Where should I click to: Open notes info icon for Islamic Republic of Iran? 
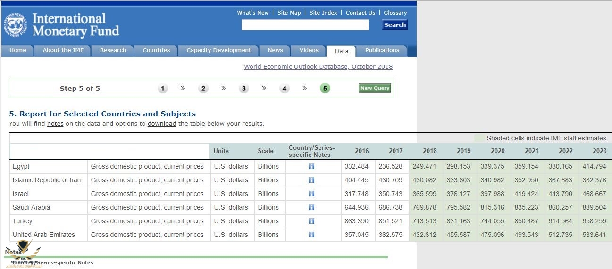point(311,180)
